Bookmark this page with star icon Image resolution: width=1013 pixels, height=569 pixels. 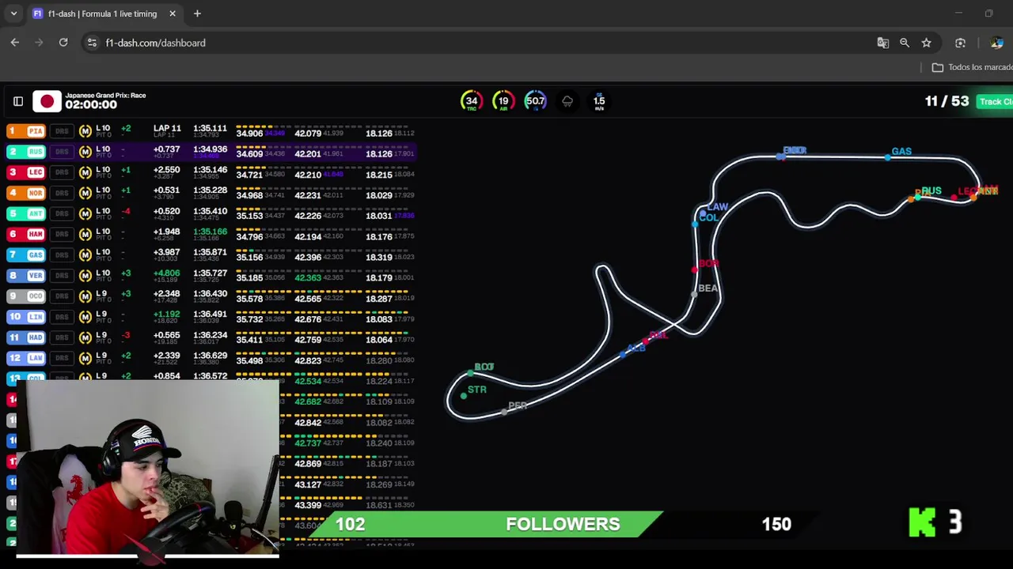pyautogui.click(x=926, y=43)
